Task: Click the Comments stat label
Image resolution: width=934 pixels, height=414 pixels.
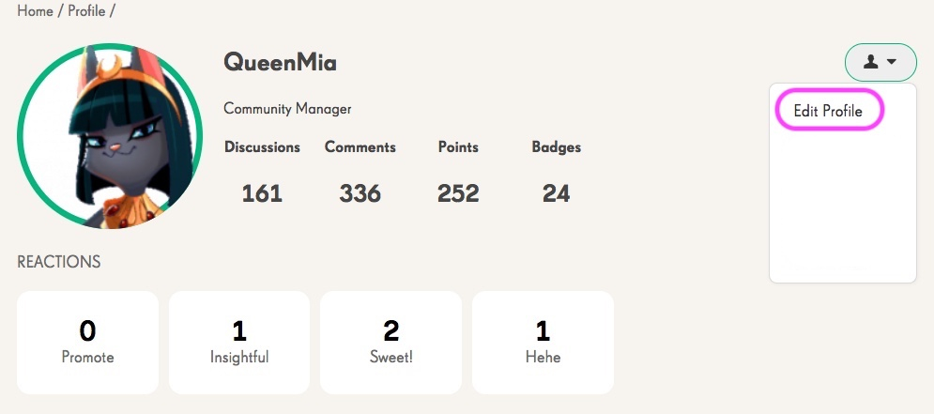Action: tap(360, 147)
